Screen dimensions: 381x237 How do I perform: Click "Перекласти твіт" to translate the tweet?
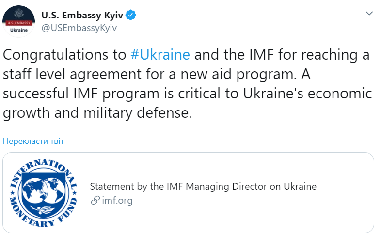[33, 141]
